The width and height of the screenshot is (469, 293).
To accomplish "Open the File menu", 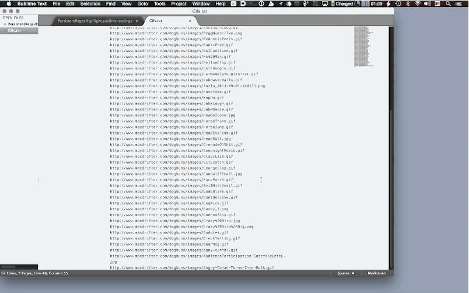I will (56, 3).
